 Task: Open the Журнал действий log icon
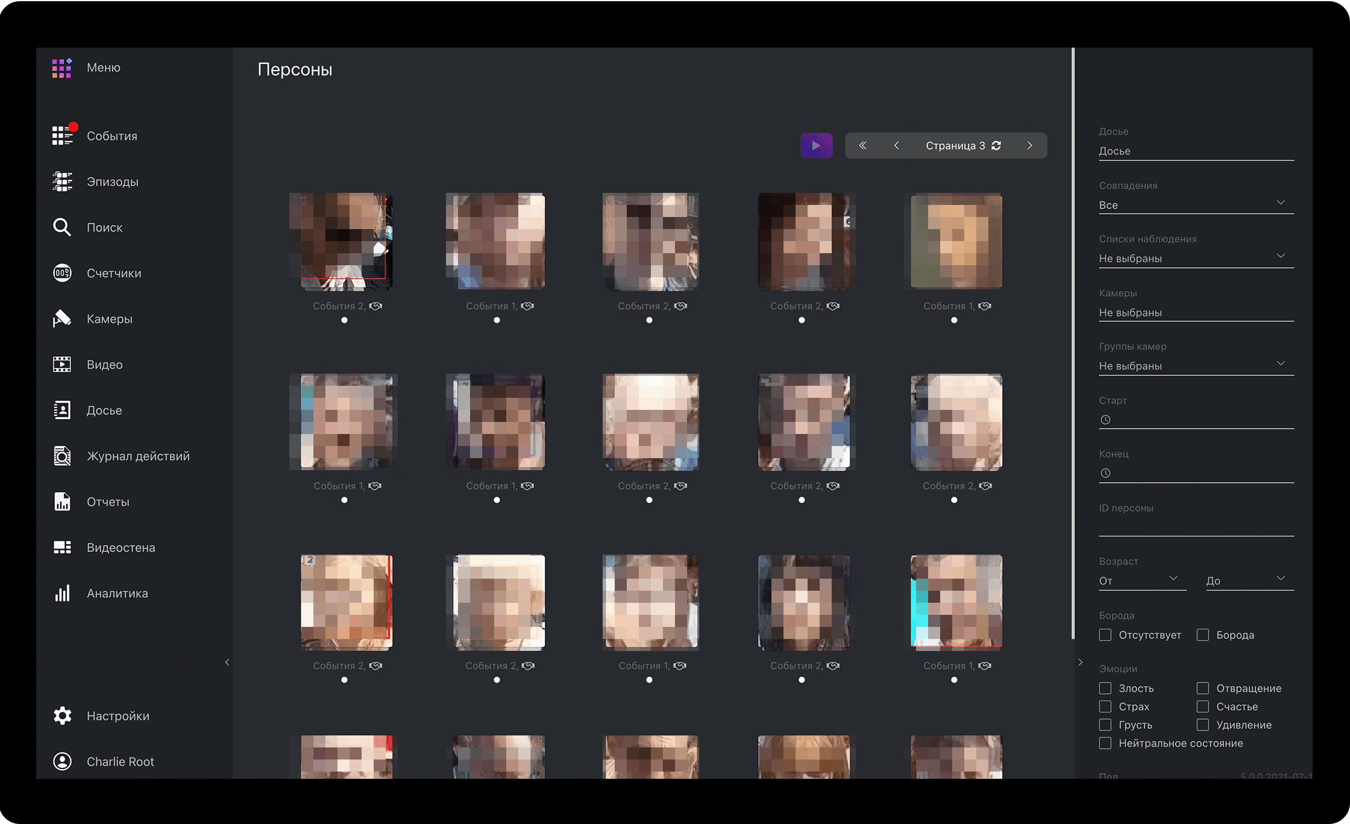[62, 456]
